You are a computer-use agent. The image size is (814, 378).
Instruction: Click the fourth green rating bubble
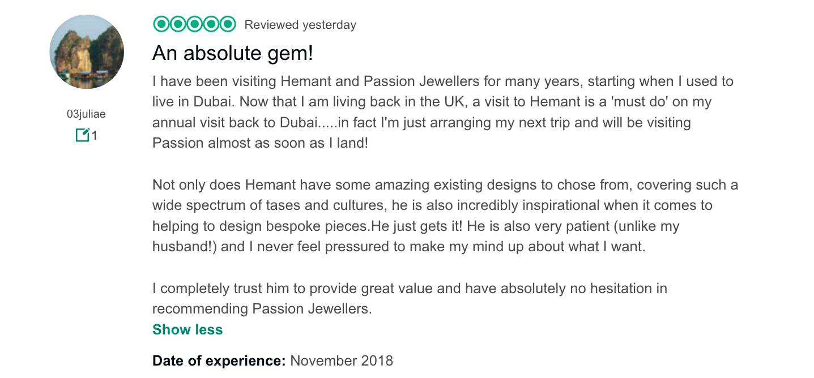pyautogui.click(x=211, y=24)
